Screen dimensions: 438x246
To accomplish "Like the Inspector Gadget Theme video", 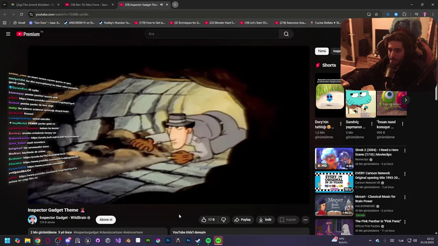I will point(208,220).
